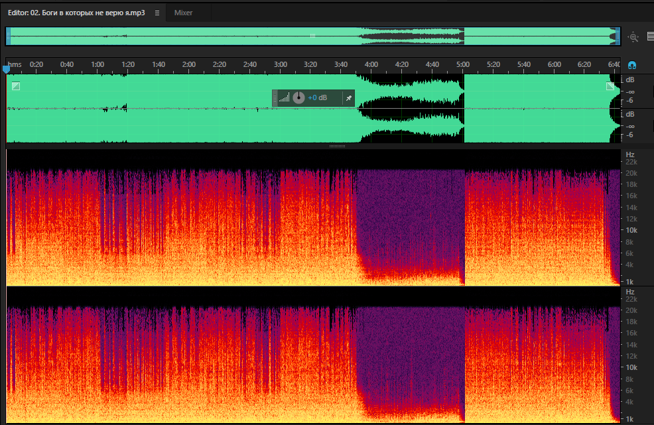Screen dimensions: 654x425
Task: Click the 4:20 mark on the ruler
Action: pyautogui.click(x=402, y=64)
